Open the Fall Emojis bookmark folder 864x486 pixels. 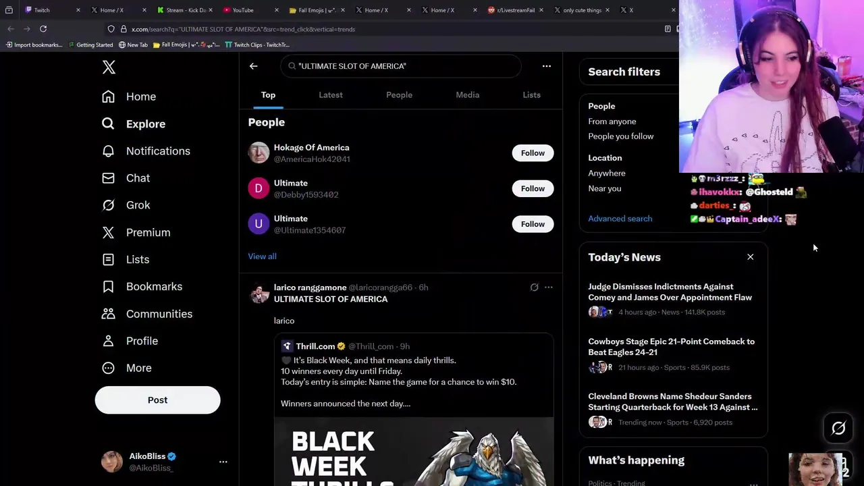pos(186,45)
